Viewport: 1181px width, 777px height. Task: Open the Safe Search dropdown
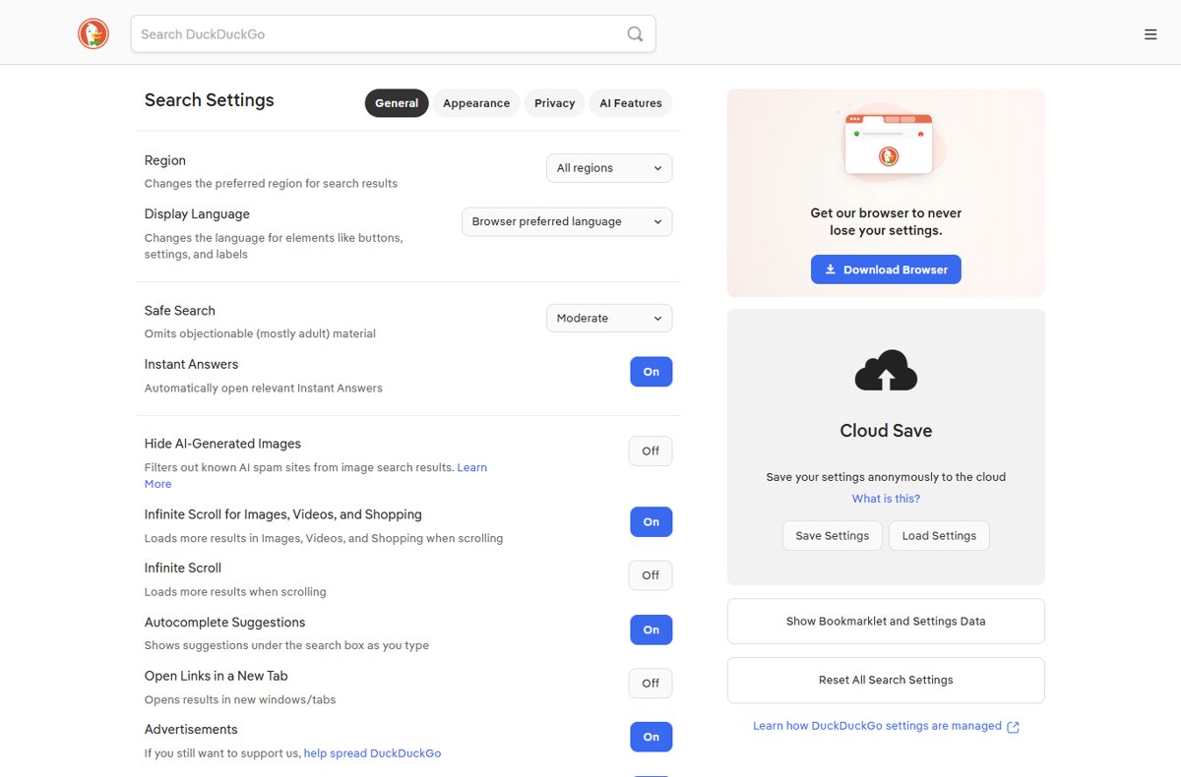(x=609, y=318)
